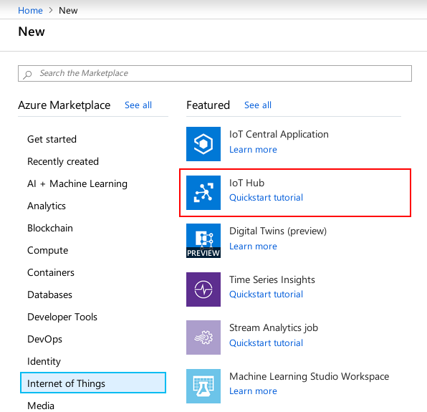Viewport: 427px width, 412px height.
Task: Click the IoT Central Application title
Action: pos(279,134)
